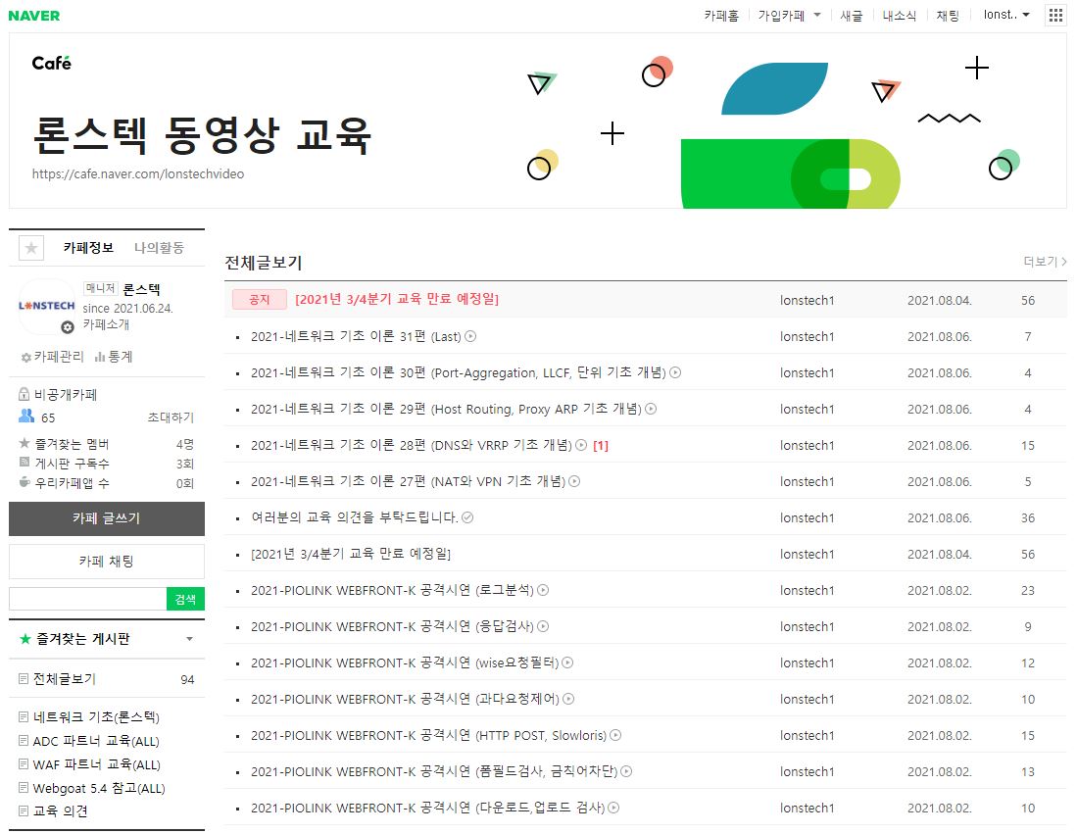
Task: Click the NAVER logo
Action: click(33, 16)
